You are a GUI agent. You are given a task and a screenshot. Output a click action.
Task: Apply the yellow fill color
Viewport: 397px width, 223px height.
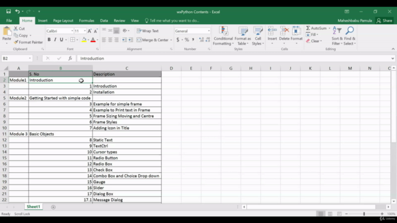click(84, 40)
